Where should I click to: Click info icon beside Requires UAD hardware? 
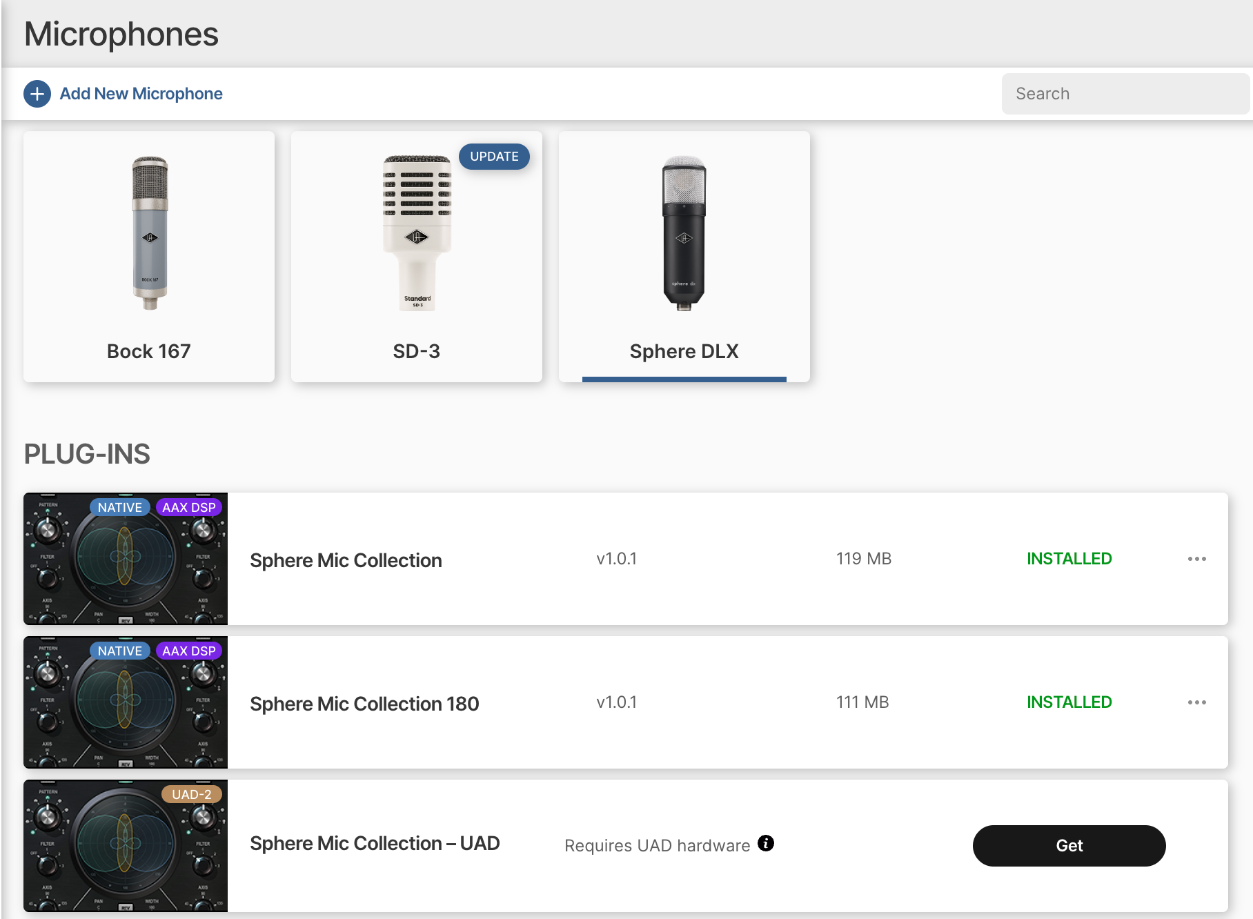[x=766, y=843]
